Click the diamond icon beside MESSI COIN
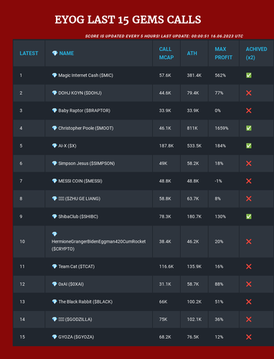 pos(55,181)
